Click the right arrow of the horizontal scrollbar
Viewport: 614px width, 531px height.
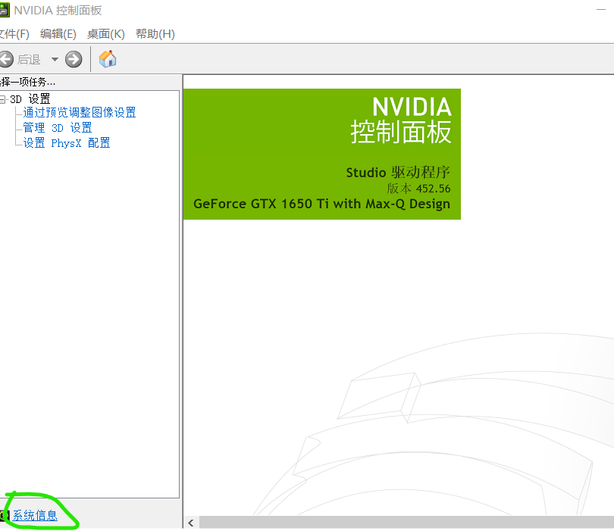(x=609, y=522)
